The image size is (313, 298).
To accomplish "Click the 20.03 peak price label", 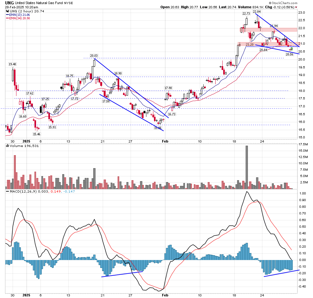I will pyautogui.click(x=94, y=55).
